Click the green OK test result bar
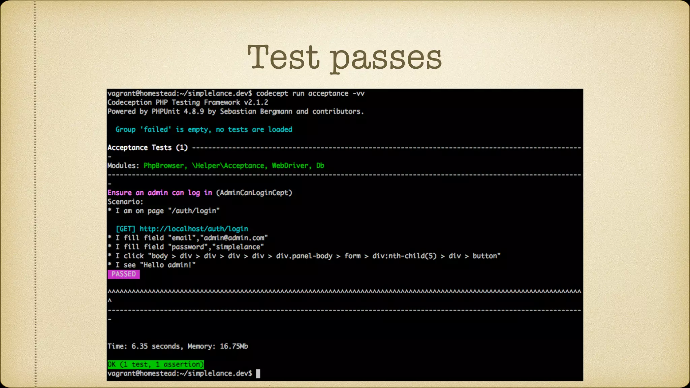690x388 pixels. tap(156, 364)
